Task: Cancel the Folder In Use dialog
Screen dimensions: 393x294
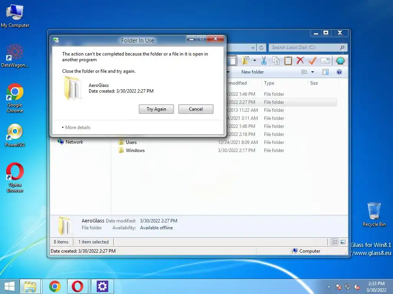Action: 196,109
